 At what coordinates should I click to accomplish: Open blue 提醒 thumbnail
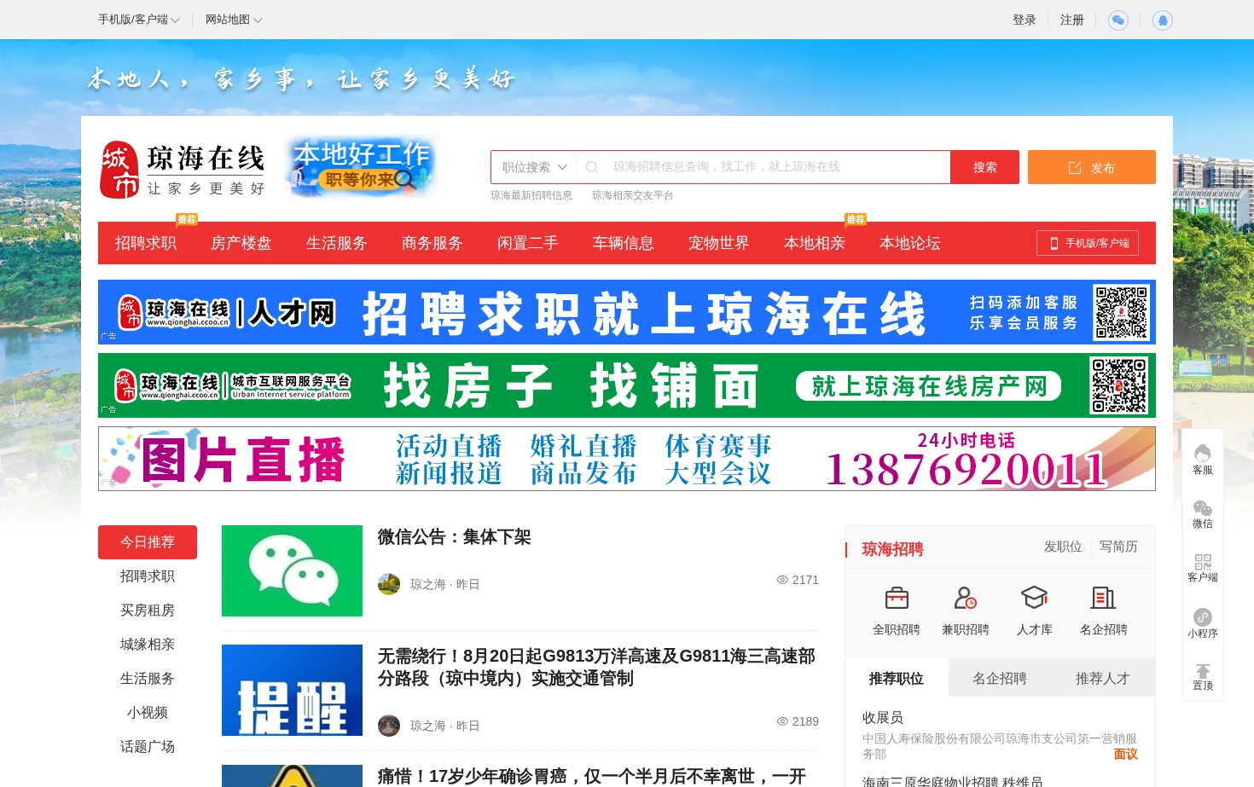point(292,690)
